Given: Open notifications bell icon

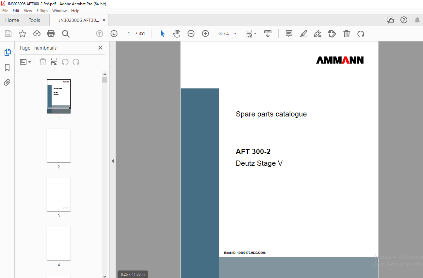Looking at the screenshot, I should coord(417,20).
